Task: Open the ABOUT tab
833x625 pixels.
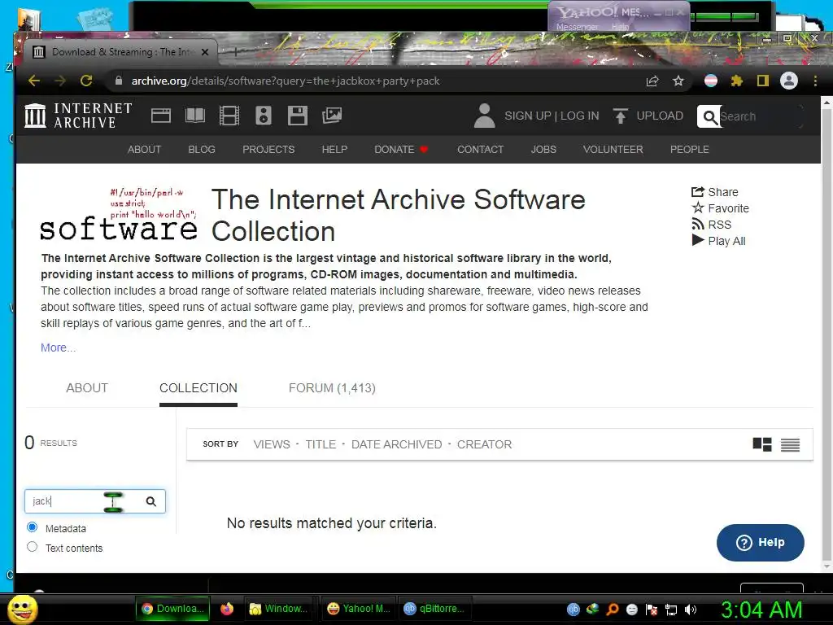Action: tap(87, 388)
